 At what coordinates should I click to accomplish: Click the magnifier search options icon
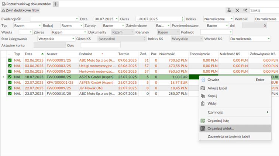(245, 10)
